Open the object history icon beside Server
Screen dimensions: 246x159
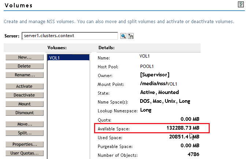coord(130,36)
